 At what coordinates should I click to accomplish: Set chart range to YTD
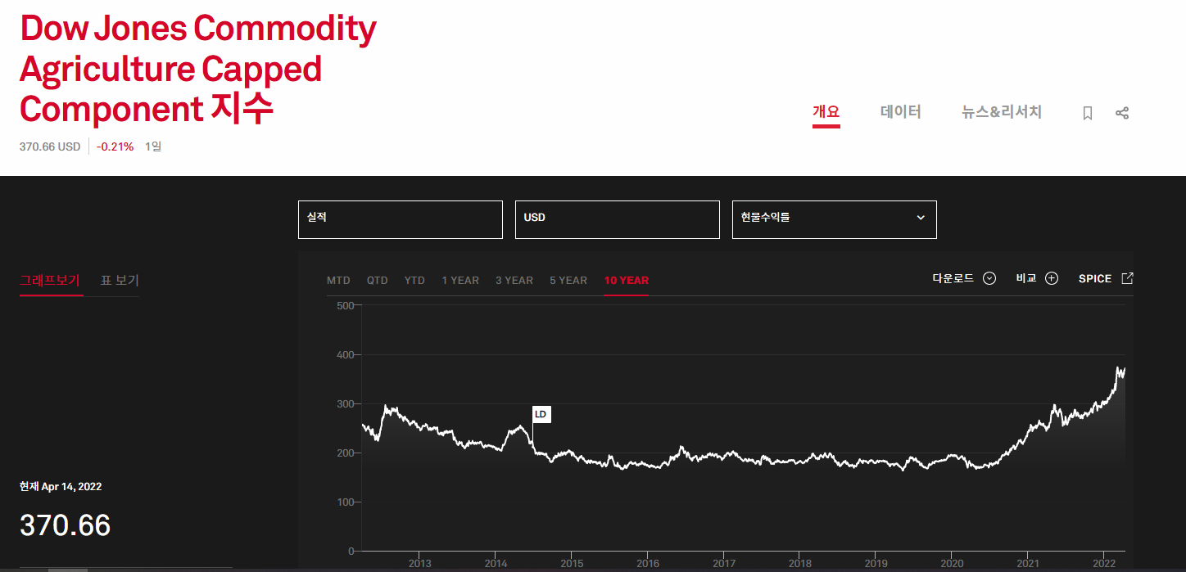tap(414, 281)
